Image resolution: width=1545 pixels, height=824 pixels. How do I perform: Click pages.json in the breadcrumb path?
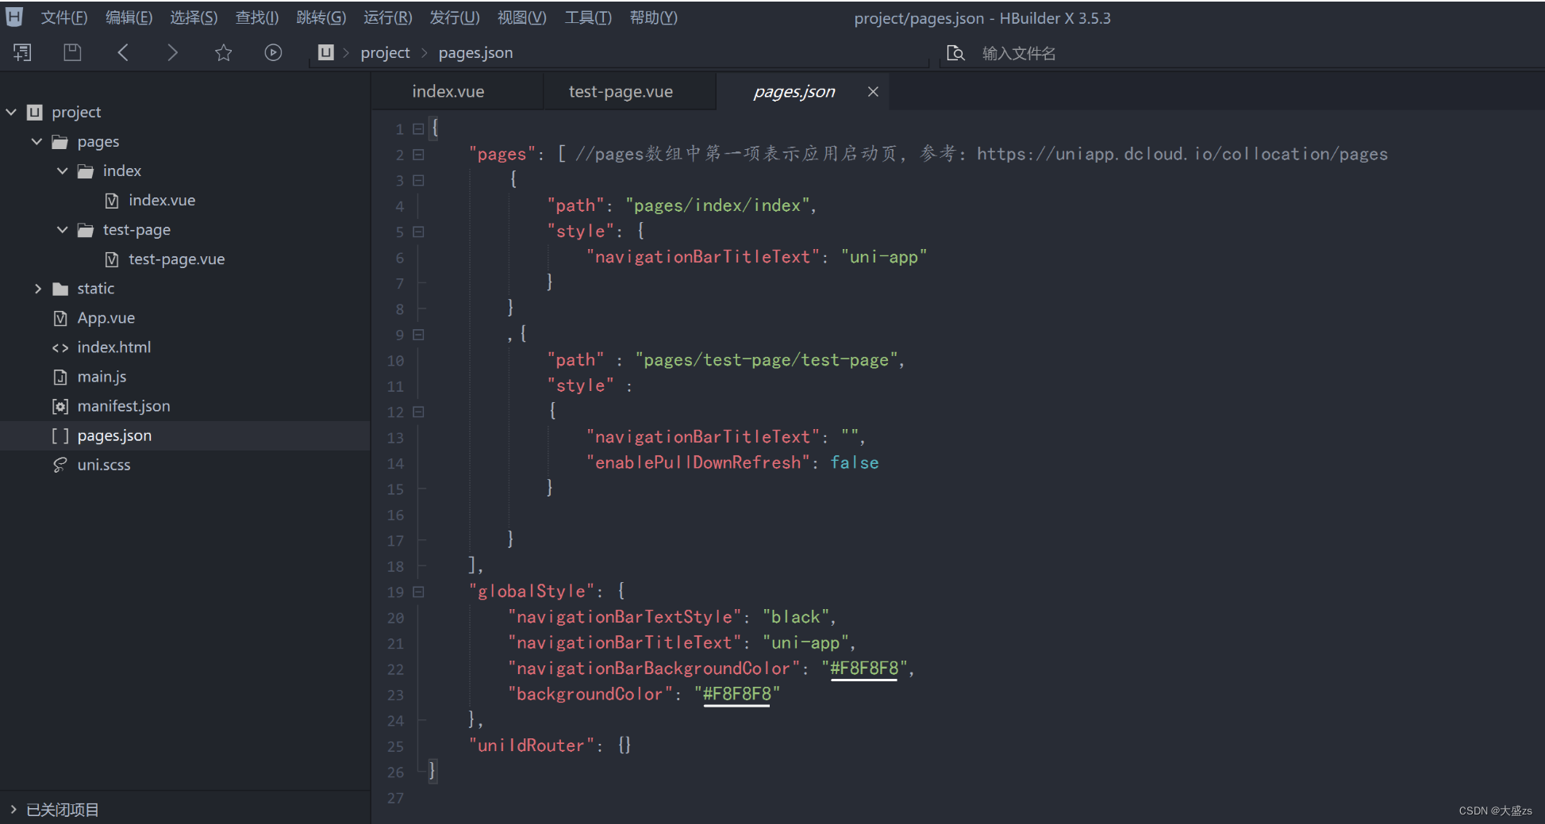click(476, 52)
